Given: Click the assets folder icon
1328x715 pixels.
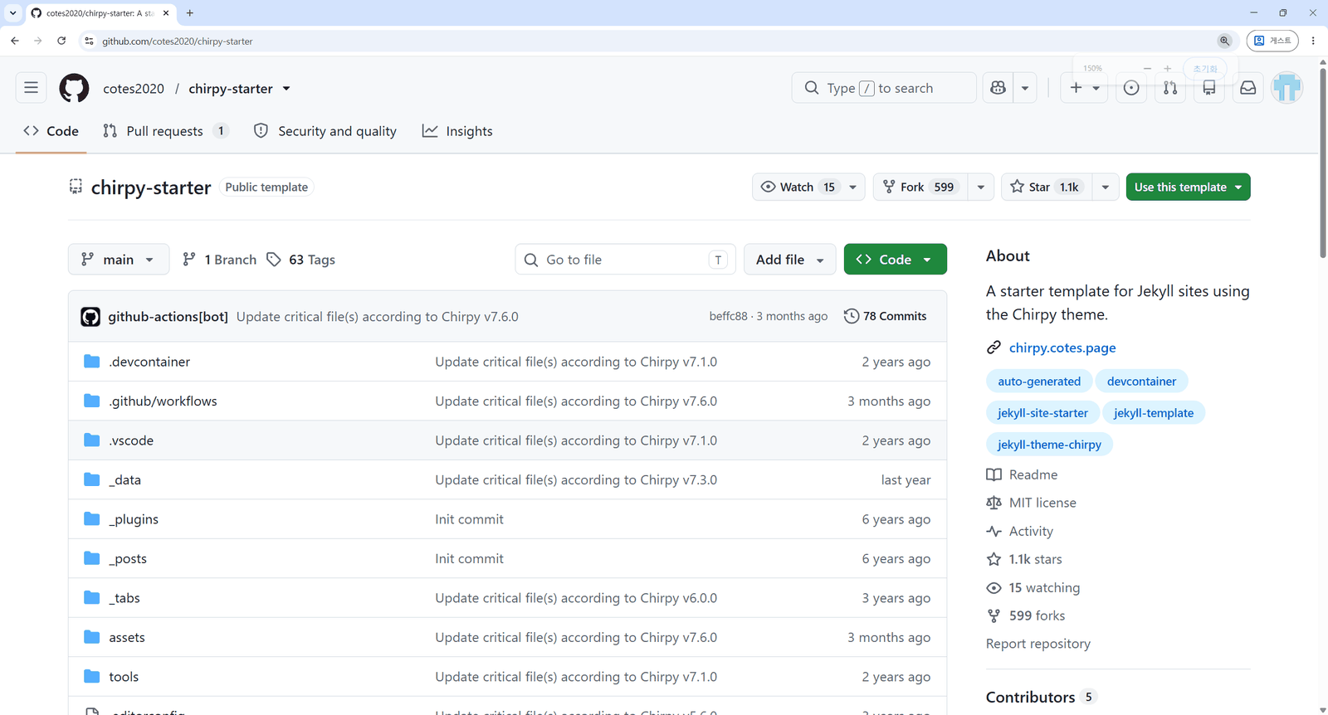Looking at the screenshot, I should [x=92, y=637].
